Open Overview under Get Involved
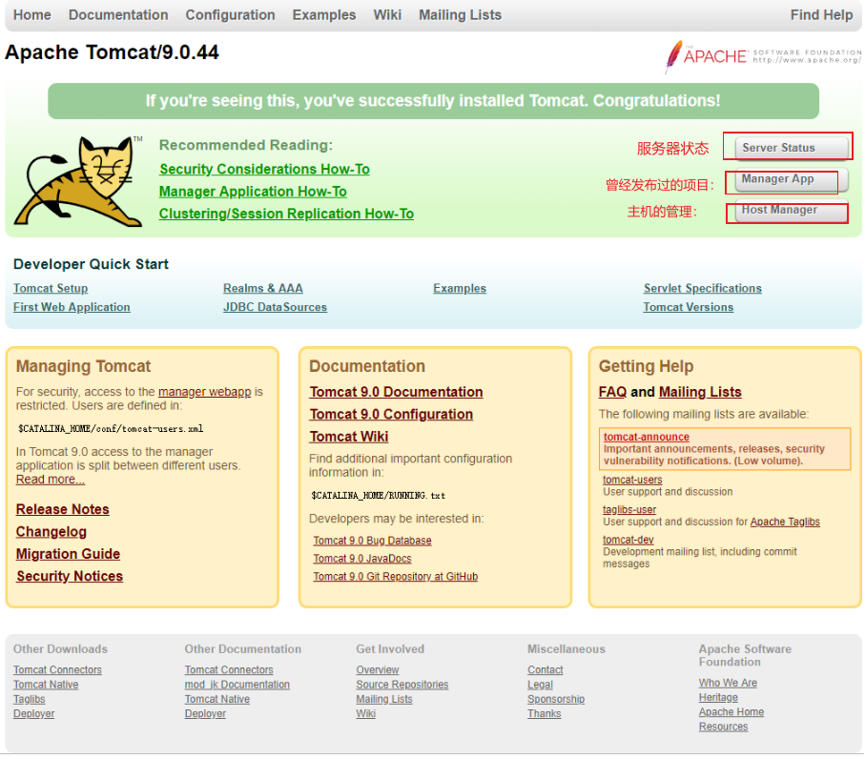 [x=378, y=669]
